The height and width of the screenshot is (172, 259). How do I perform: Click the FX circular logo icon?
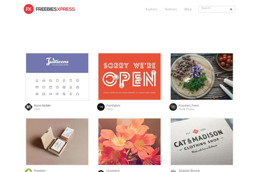(x=28, y=9)
